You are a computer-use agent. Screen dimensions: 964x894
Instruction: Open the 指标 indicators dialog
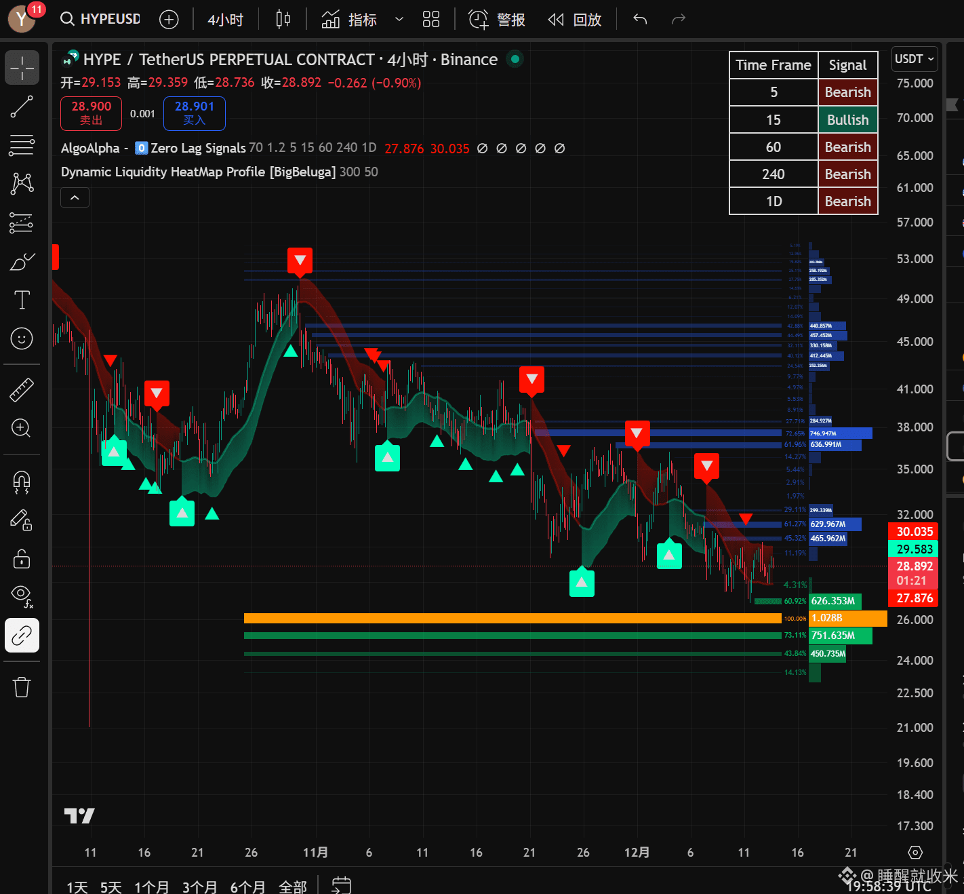tap(349, 20)
